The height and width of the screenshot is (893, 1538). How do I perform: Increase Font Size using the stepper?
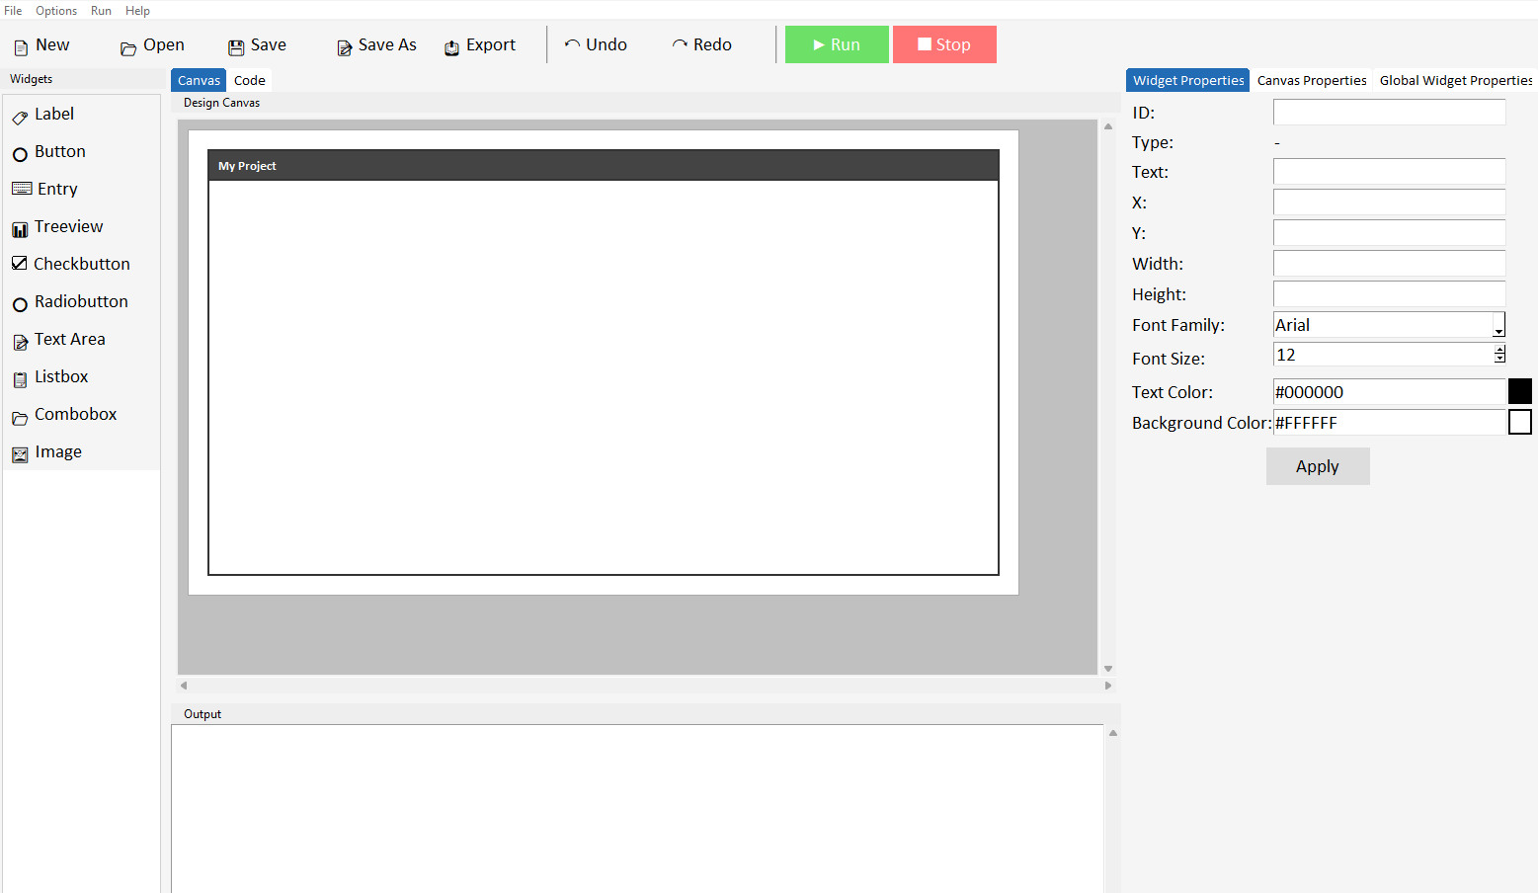click(x=1499, y=349)
